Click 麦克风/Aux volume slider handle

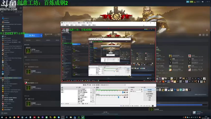coord(123,92)
